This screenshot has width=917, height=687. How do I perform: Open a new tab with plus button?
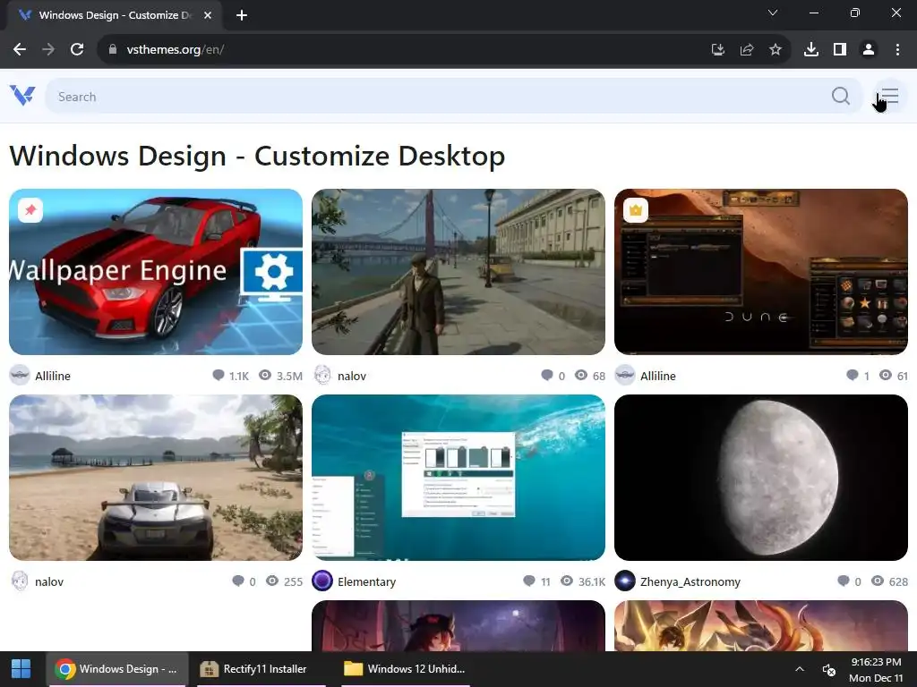[x=242, y=15]
